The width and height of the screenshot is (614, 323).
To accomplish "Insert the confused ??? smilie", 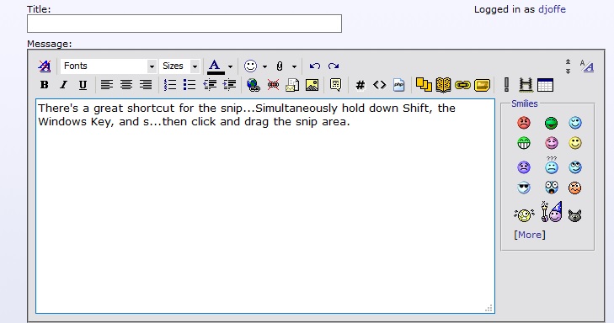I will 552,166.
